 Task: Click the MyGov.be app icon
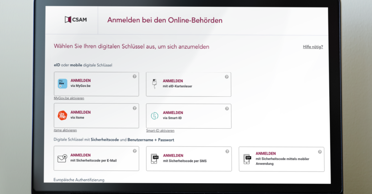click(x=62, y=84)
